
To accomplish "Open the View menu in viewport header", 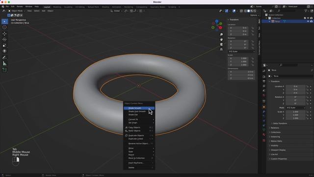I will click(x=29, y=11).
